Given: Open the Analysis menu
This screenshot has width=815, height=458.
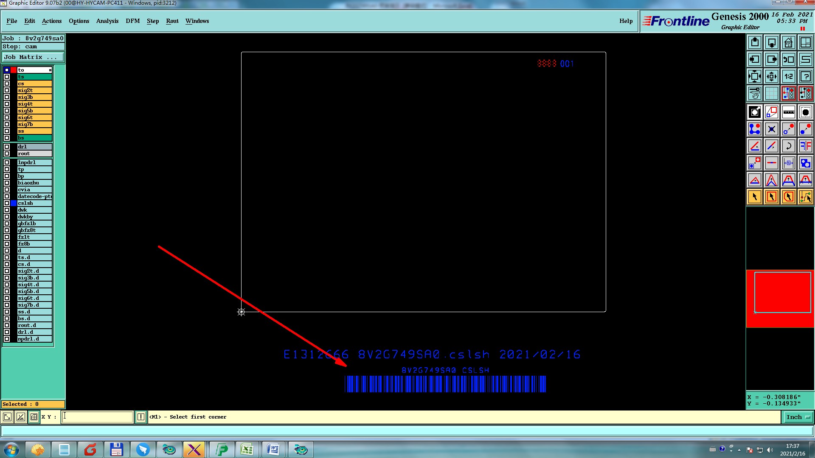Looking at the screenshot, I should (x=107, y=21).
